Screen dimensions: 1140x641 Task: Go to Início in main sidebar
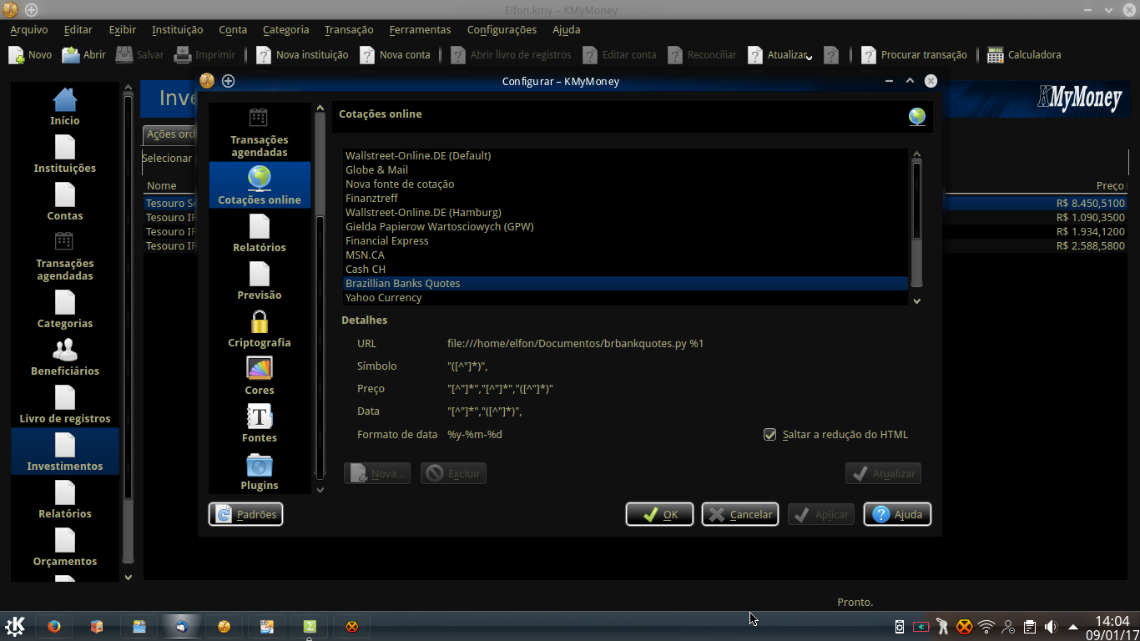(x=65, y=106)
